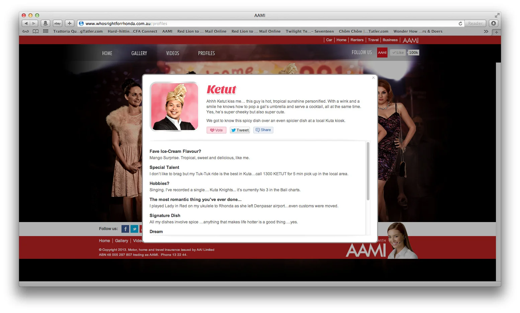Reload the page with refresh icon
Viewport: 520px width, 313px height.
460,23
